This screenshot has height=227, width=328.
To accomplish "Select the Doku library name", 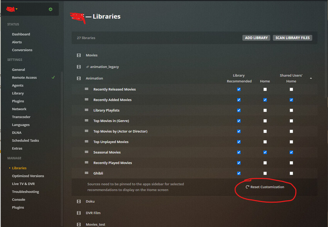I will (90, 201).
